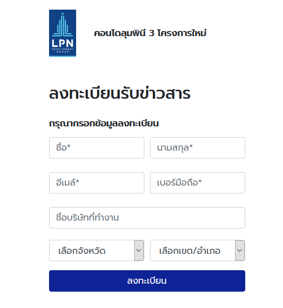Focus the นามสกุล last name field

pos(197,148)
